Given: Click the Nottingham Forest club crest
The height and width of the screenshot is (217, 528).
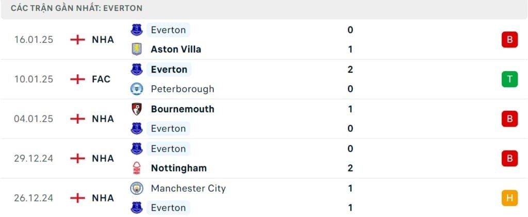Looking at the screenshot, I should coord(137,168).
